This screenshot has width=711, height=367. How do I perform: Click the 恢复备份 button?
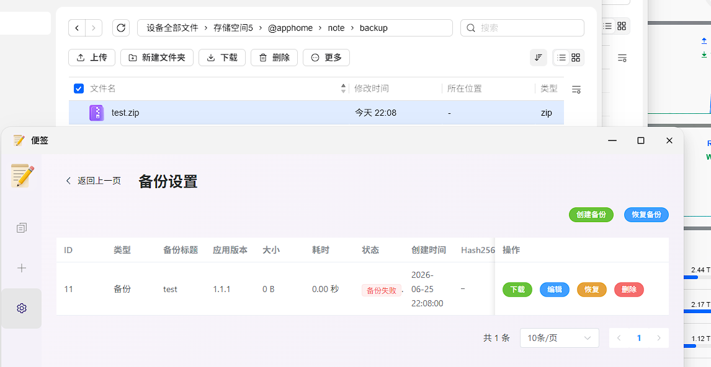click(x=646, y=215)
